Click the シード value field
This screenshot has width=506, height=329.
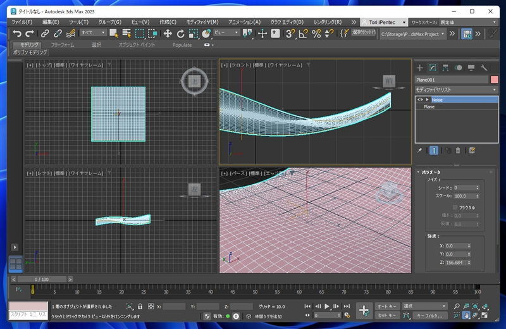[464, 187]
